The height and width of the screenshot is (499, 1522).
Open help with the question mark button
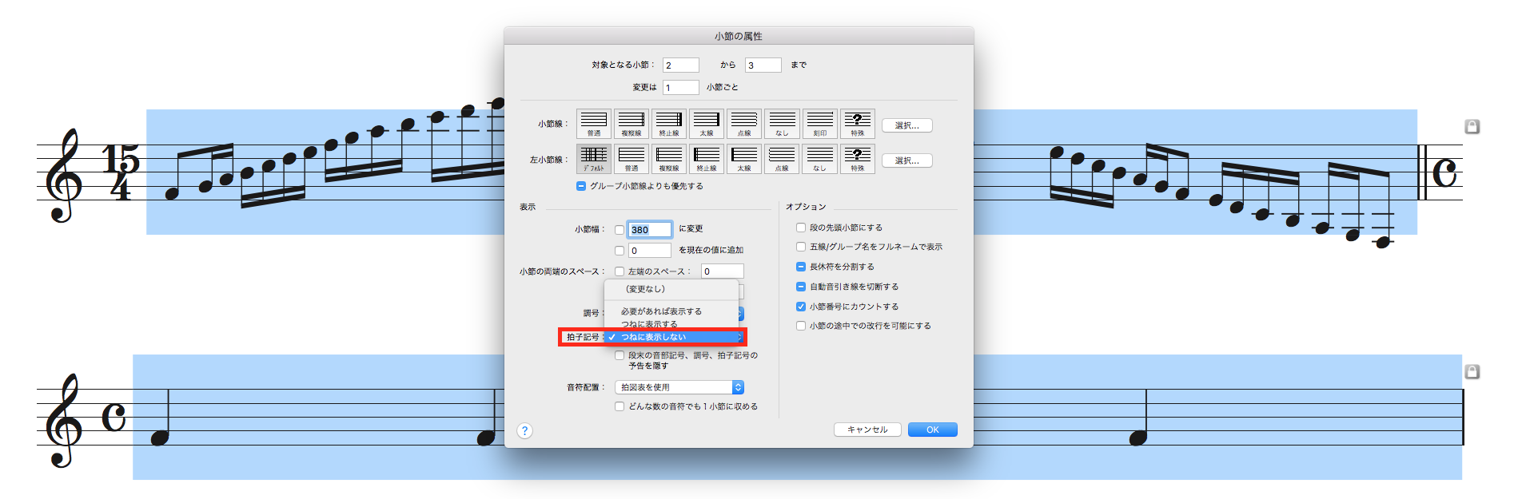pyautogui.click(x=524, y=430)
